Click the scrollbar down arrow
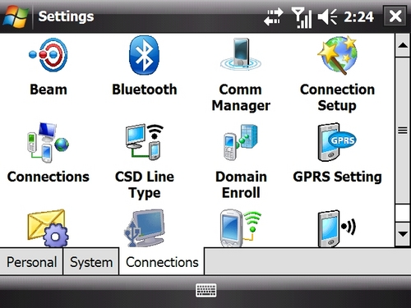The height and width of the screenshot is (308, 411). pyautogui.click(x=403, y=234)
